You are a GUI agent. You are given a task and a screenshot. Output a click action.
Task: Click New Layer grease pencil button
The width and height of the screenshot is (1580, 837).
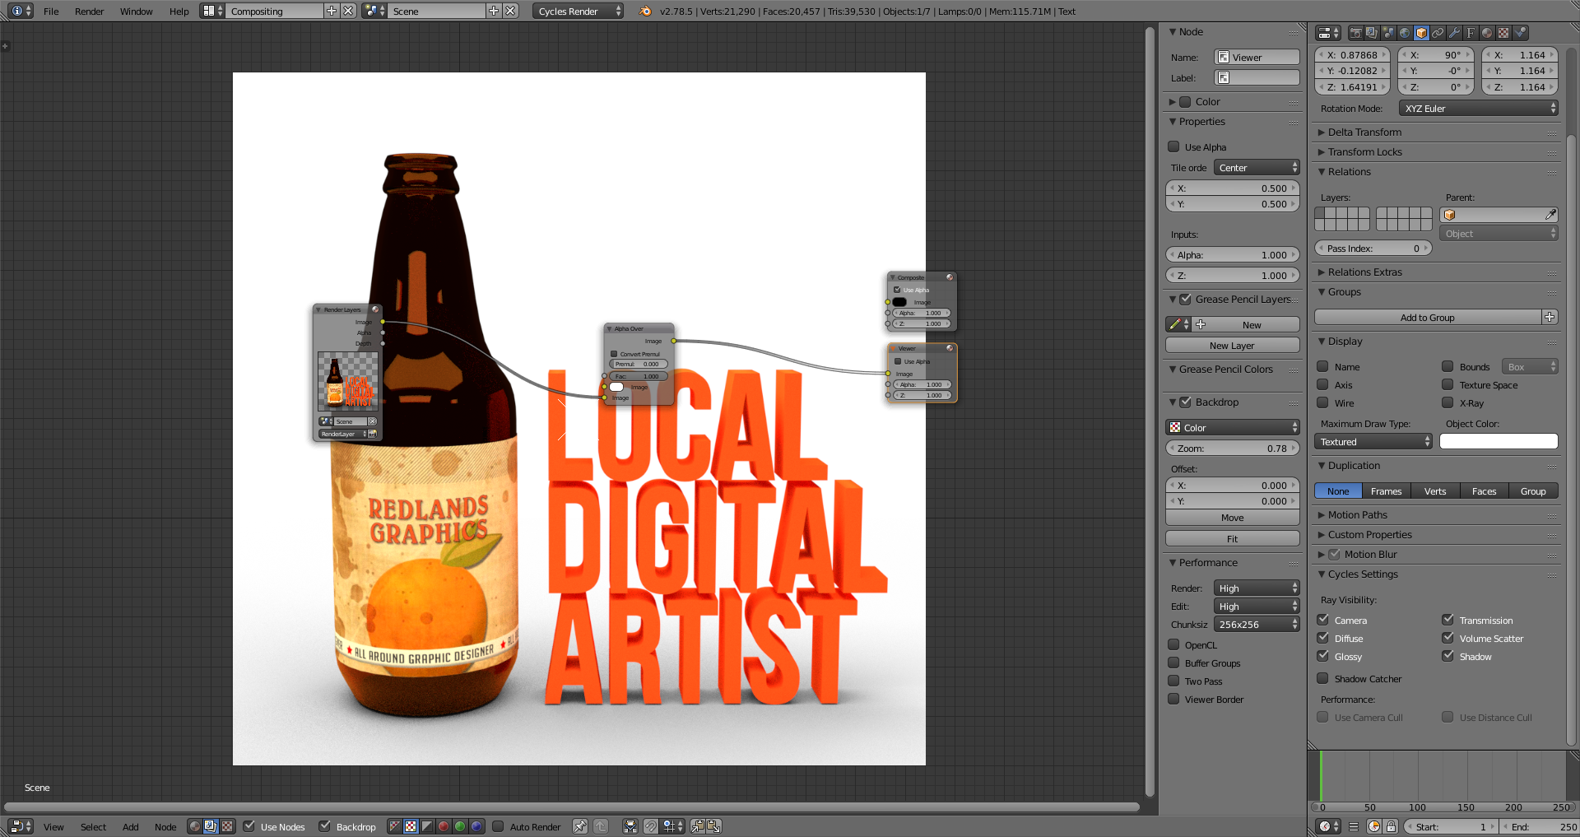pyautogui.click(x=1233, y=346)
